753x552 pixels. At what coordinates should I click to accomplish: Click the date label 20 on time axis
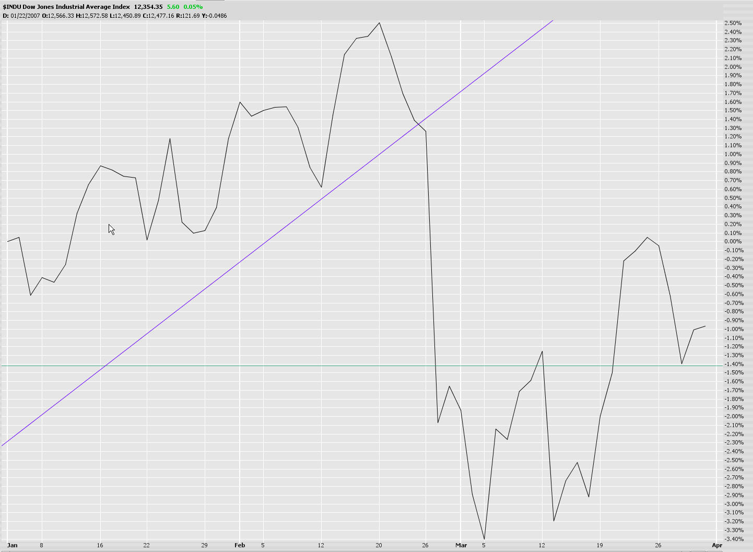(379, 545)
